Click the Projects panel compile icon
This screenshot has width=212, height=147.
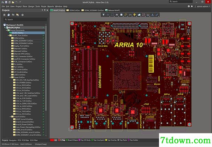(8, 15)
